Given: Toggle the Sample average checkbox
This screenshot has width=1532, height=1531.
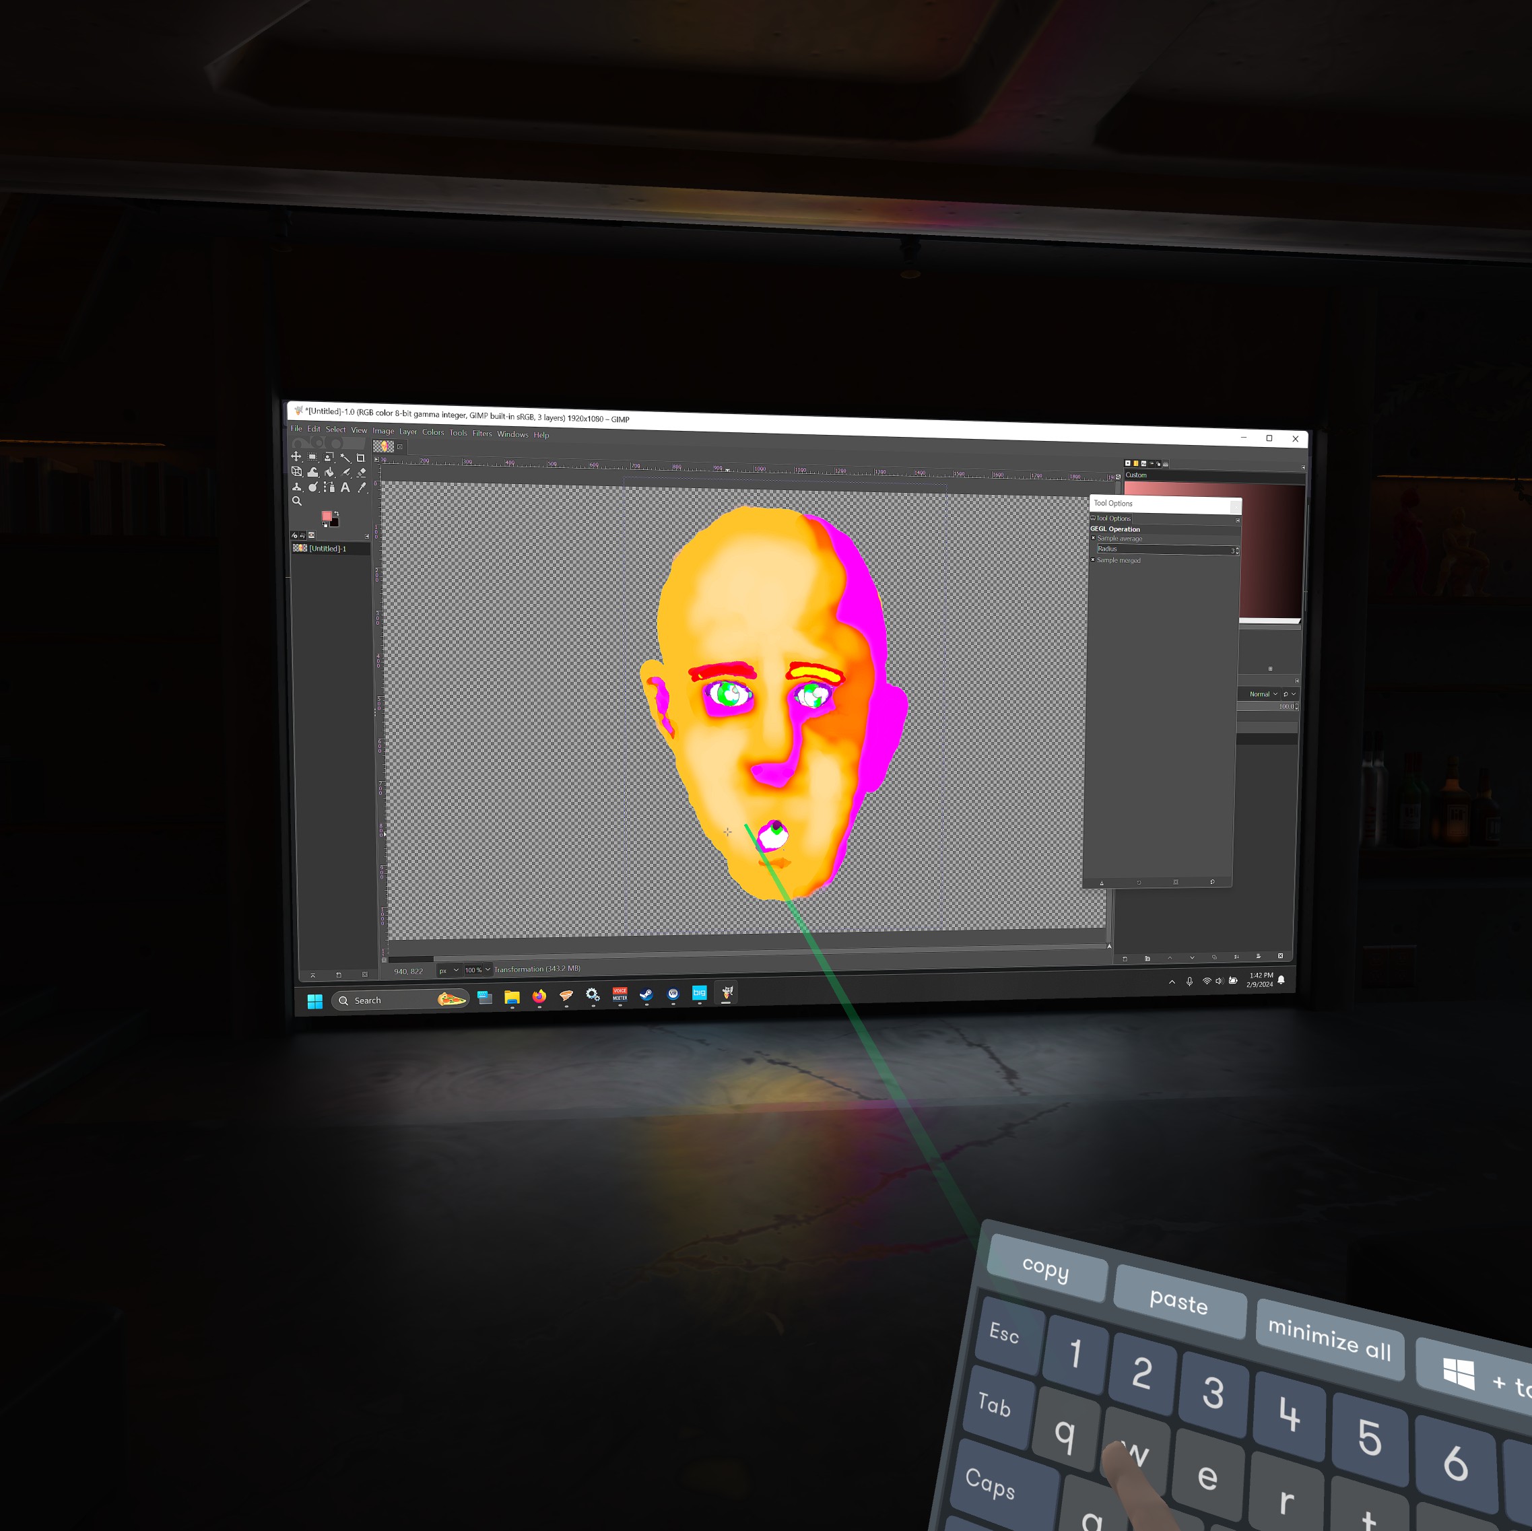Looking at the screenshot, I should (x=1094, y=539).
